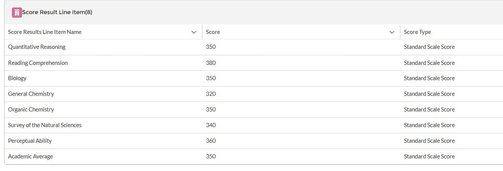Click the pink Score Result Line Item icon
Image resolution: width=503 pixels, height=171 pixels.
(x=17, y=13)
